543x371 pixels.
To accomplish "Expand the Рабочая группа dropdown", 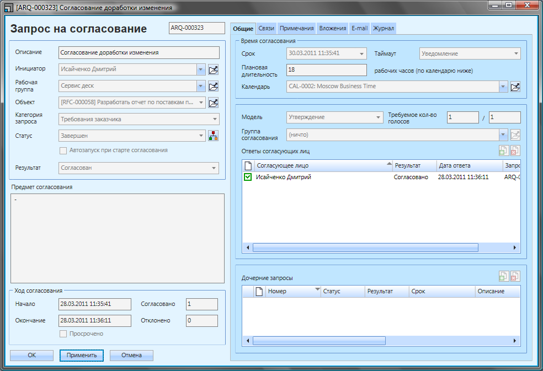I will pyautogui.click(x=201, y=86).
